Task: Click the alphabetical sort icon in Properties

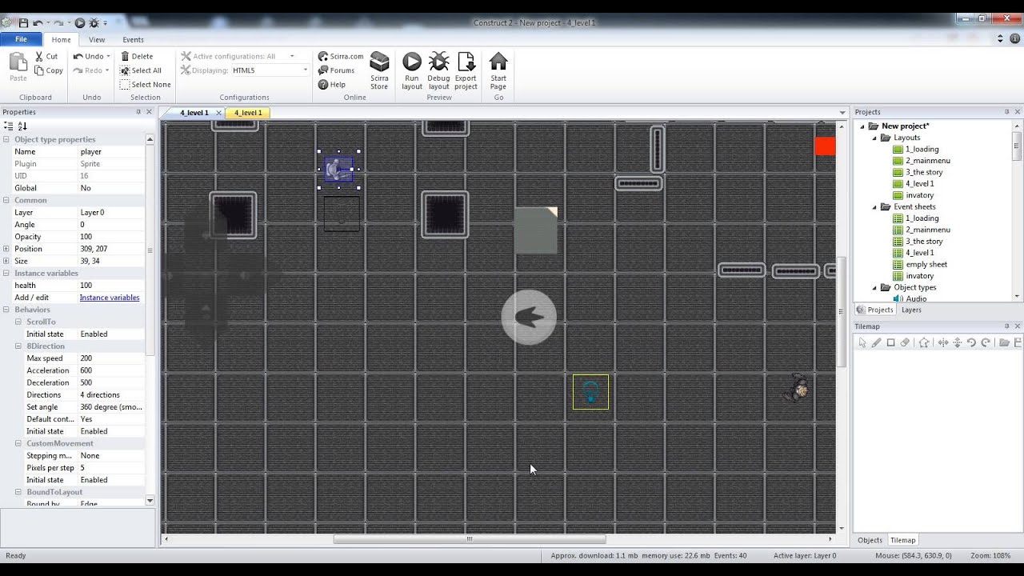Action: (x=22, y=126)
